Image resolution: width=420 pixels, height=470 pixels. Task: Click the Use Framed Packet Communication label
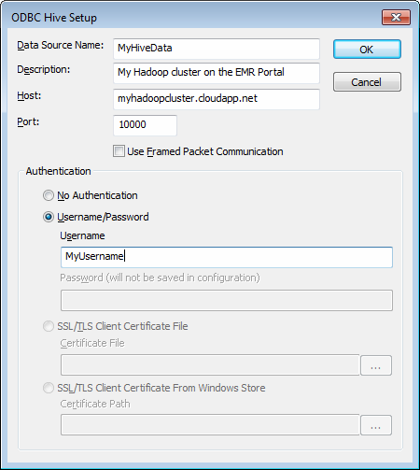205,151
